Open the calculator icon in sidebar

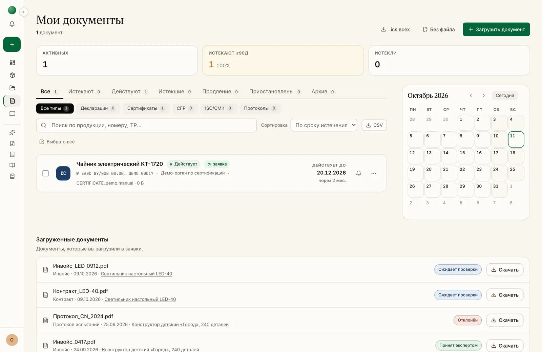[12, 154]
